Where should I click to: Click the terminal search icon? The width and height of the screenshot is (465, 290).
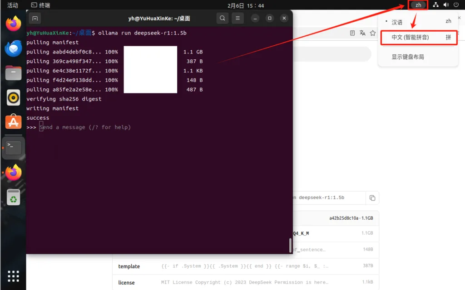click(x=223, y=18)
